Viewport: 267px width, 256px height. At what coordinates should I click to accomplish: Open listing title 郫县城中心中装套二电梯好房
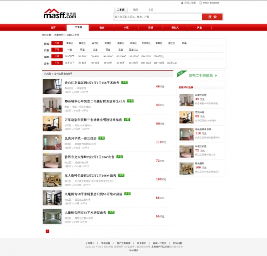coord(95,101)
